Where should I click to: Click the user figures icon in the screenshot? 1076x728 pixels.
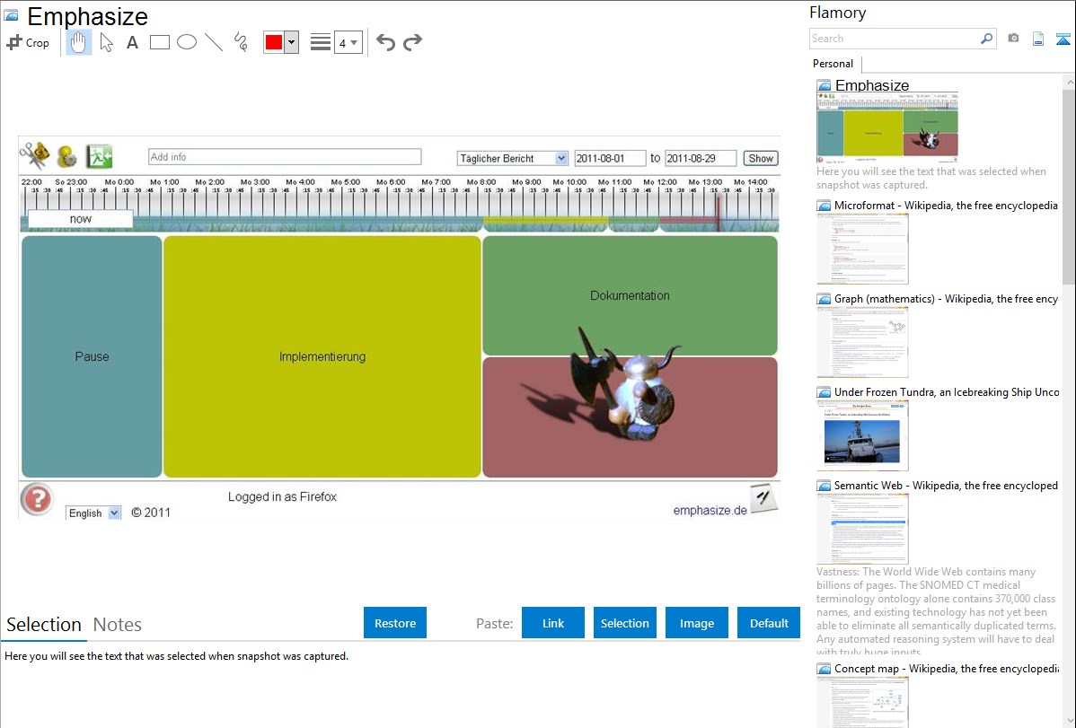(66, 156)
